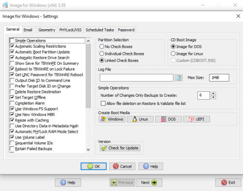This screenshot has height=191, width=243.
Task: Select Image for Linux radio button
Action: pyautogui.click(x=173, y=53)
